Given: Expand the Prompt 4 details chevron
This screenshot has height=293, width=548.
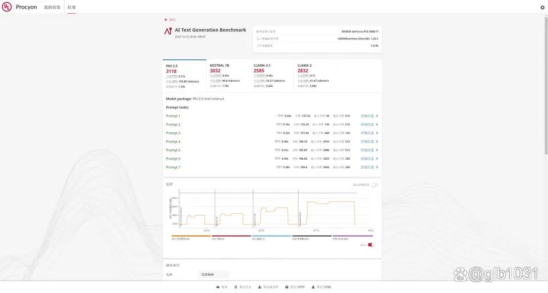Looking at the screenshot, I should 377,141.
